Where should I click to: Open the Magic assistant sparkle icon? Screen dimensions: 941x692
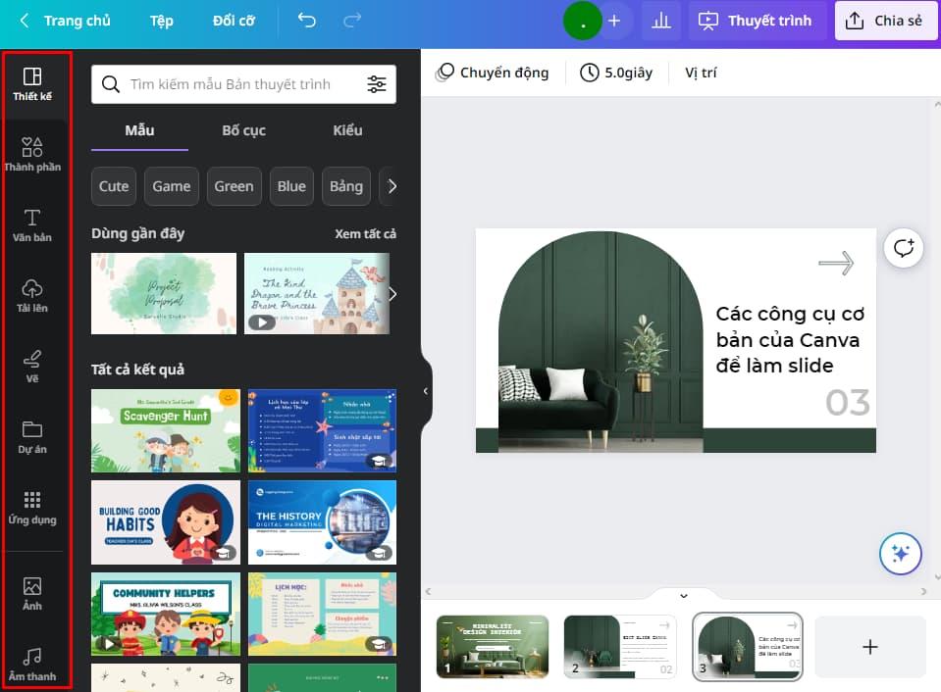900,554
